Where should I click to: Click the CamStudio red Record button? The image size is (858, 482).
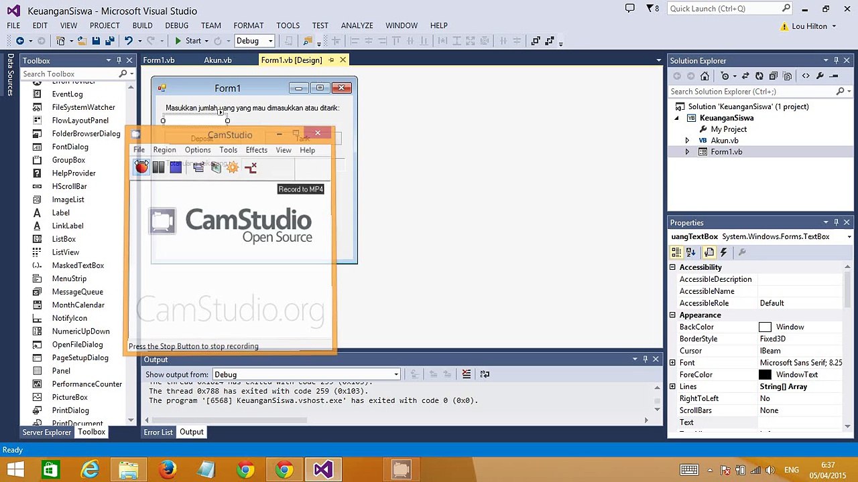tap(141, 167)
